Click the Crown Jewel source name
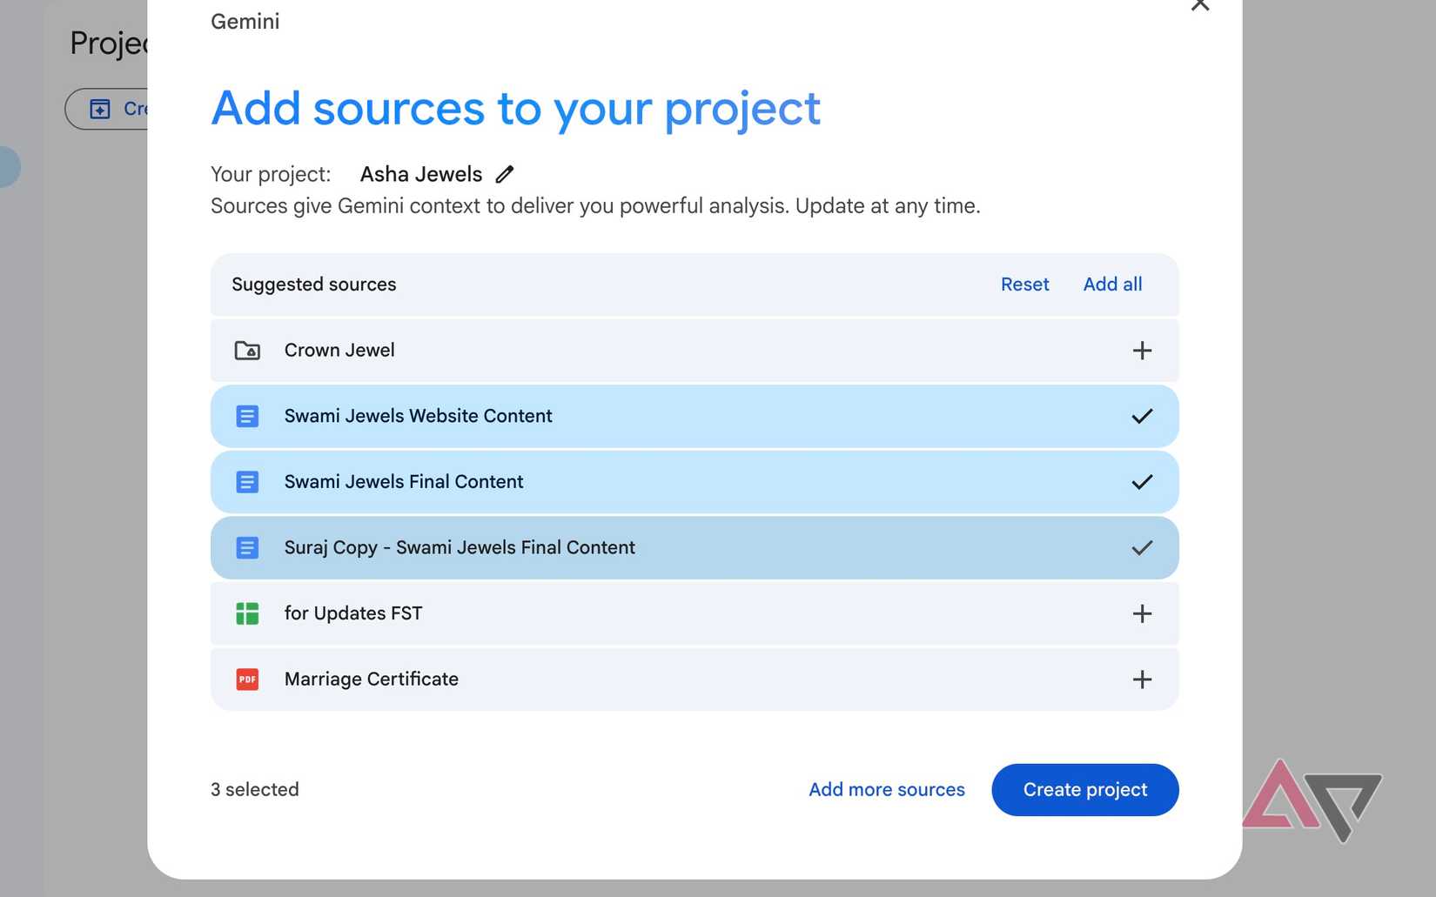This screenshot has height=897, width=1436. 339,350
